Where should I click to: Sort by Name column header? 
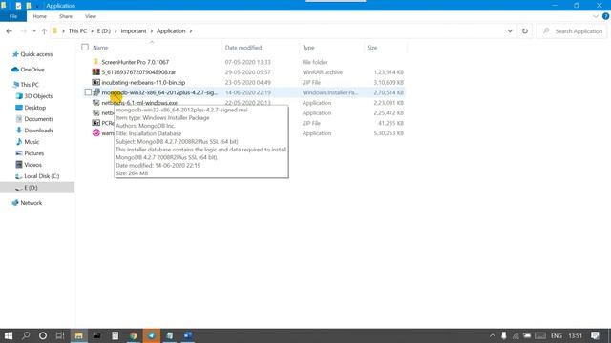pos(100,48)
